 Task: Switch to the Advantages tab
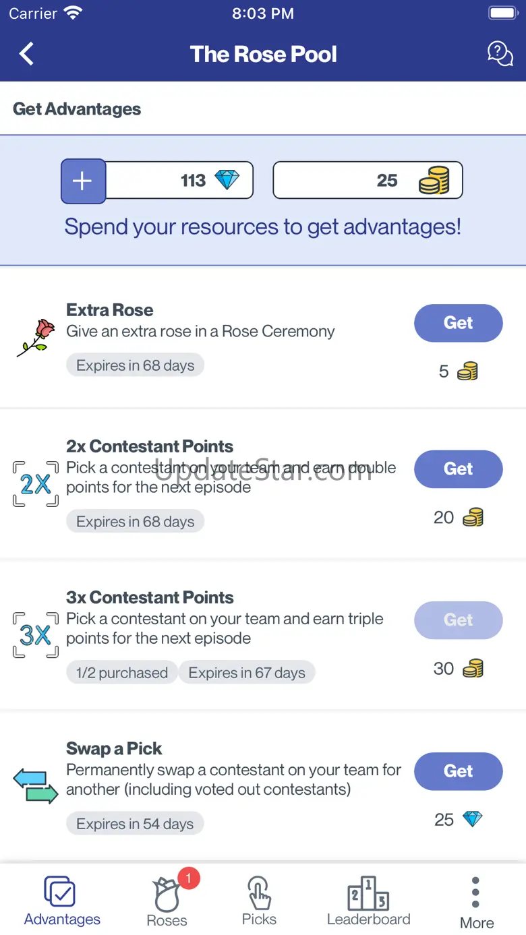click(x=62, y=900)
